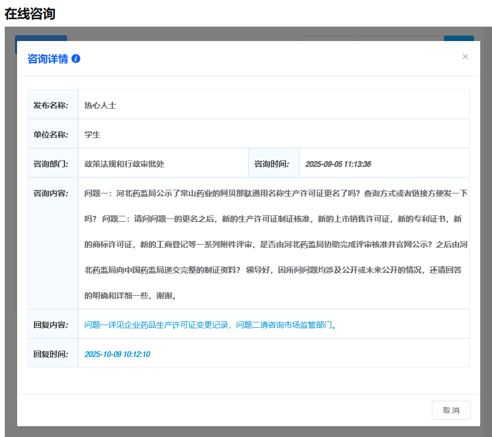Click the inquiry paragraph starting with 问题一
Image resolution: width=492 pixels, height=437 pixels.
pyautogui.click(x=274, y=244)
